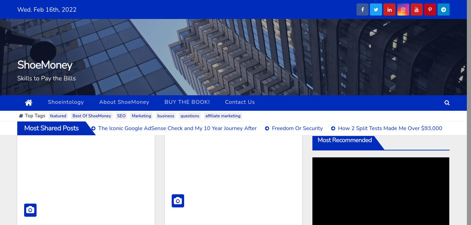Click camera icon on second post card
471x225 pixels.
(178, 201)
